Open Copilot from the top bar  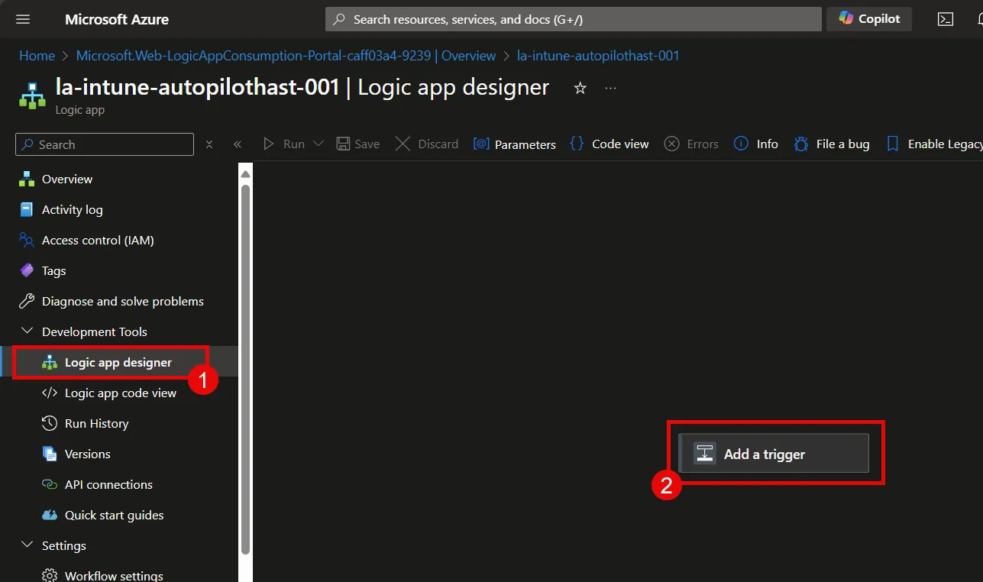click(x=869, y=19)
